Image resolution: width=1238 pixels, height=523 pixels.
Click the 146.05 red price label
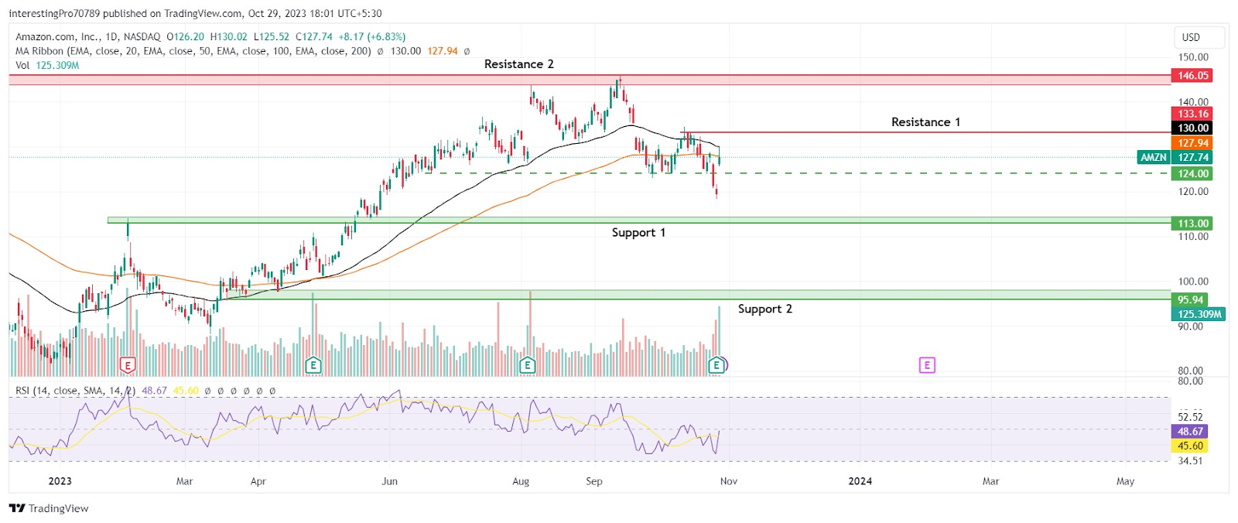[x=1192, y=76]
